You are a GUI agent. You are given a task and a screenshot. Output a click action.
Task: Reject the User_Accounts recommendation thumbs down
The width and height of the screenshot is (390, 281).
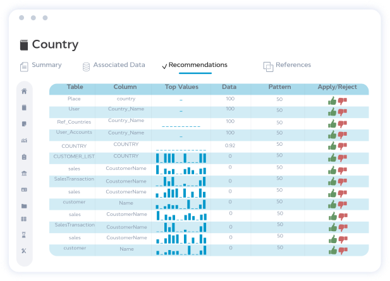pos(343,135)
